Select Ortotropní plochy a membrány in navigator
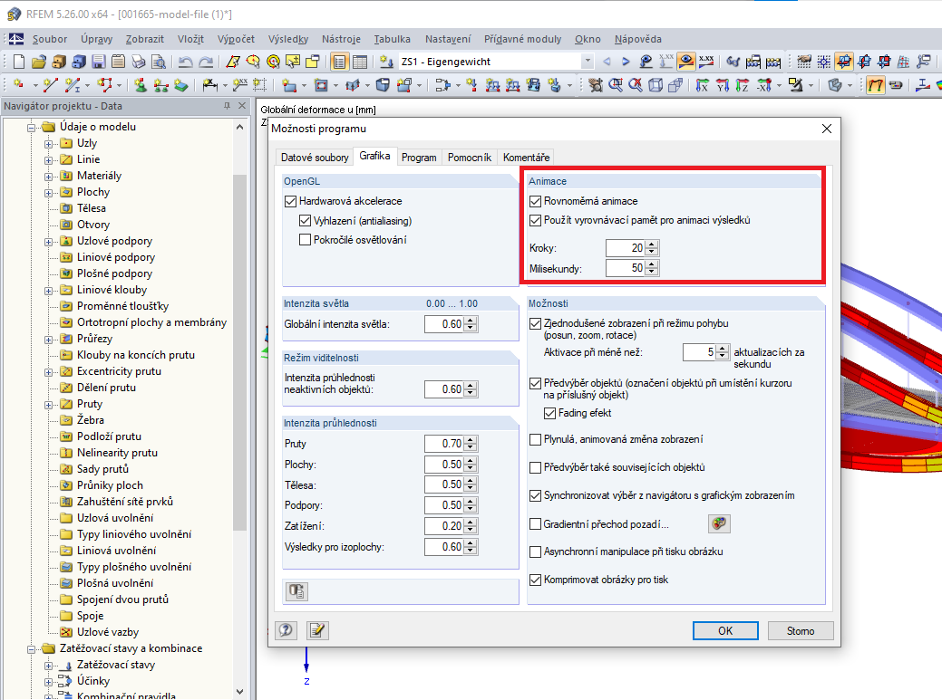The image size is (942, 700). (x=151, y=322)
